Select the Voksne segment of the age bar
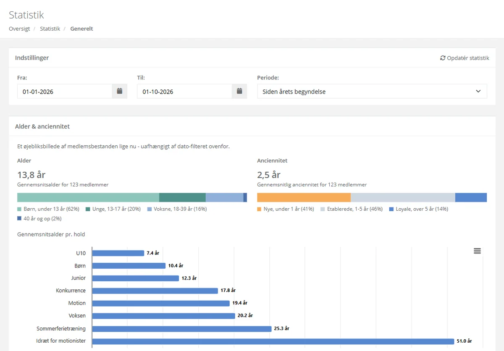Image resolution: width=504 pixels, height=351 pixels. 224,198
